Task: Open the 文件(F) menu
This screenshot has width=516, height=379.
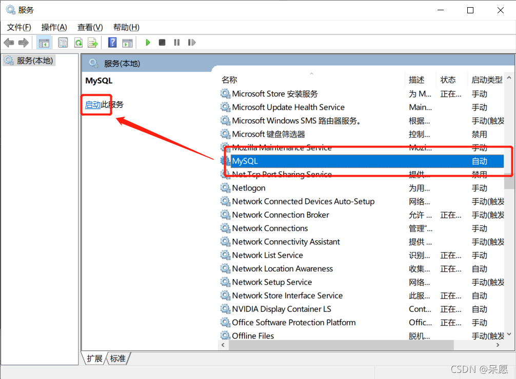Action: click(x=19, y=27)
